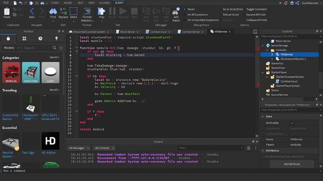The image size is (323, 181).
Task: Close the HitService script tab
Action: point(230,32)
